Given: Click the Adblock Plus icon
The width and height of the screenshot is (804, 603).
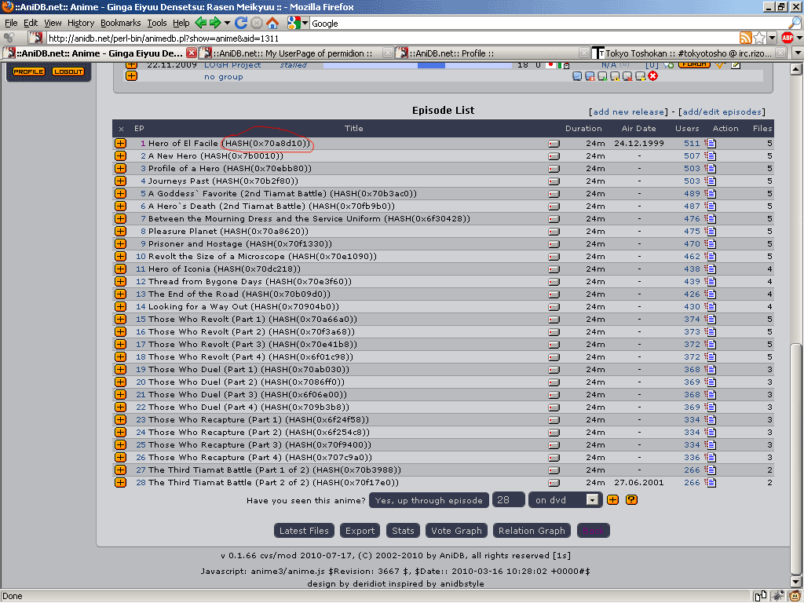Looking at the screenshot, I should tap(787, 38).
